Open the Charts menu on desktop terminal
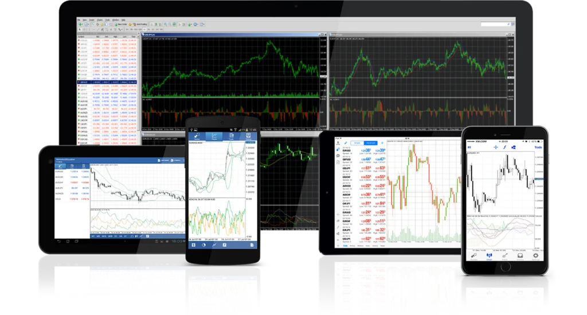The height and width of the screenshot is (315, 587). pos(100,20)
